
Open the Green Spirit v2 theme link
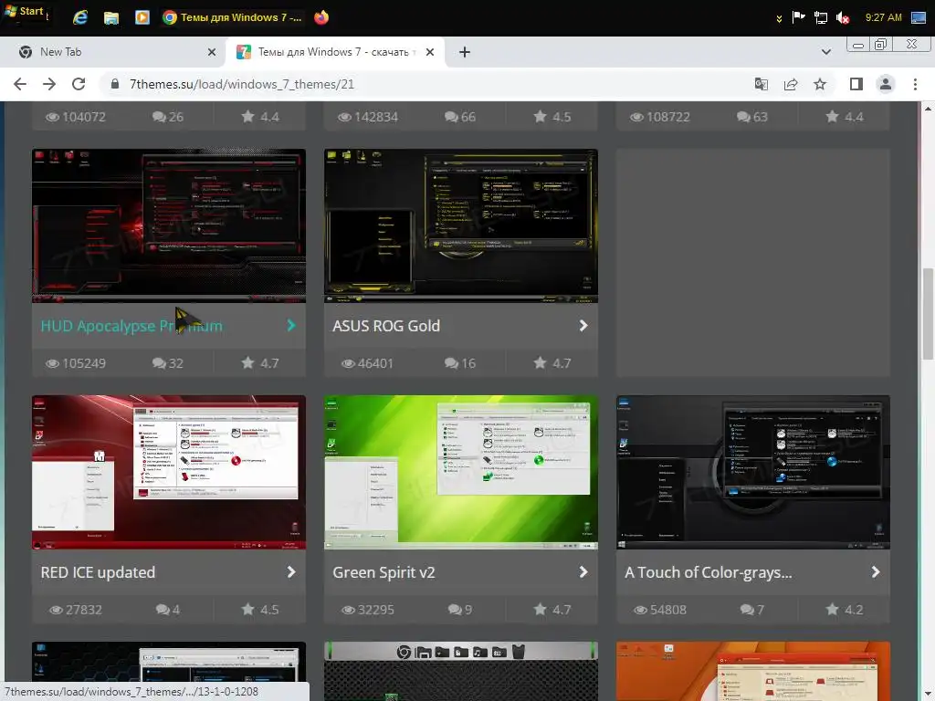click(383, 572)
